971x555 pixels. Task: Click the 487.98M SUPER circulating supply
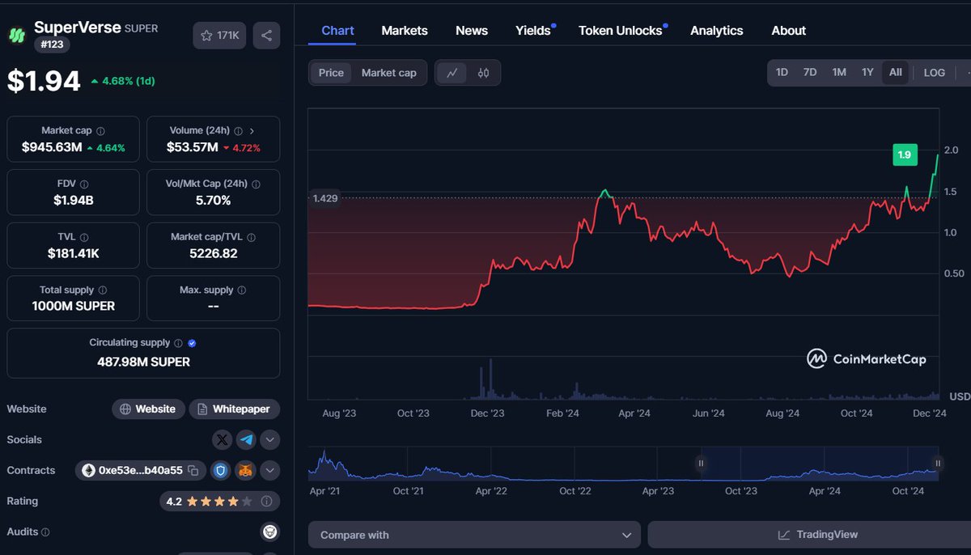click(x=143, y=362)
